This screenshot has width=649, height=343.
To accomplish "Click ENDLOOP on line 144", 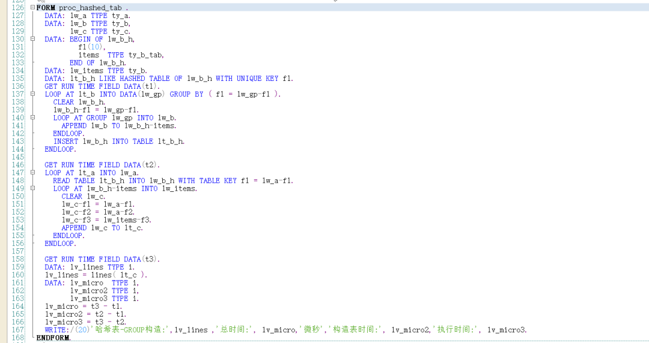I will tap(59, 149).
